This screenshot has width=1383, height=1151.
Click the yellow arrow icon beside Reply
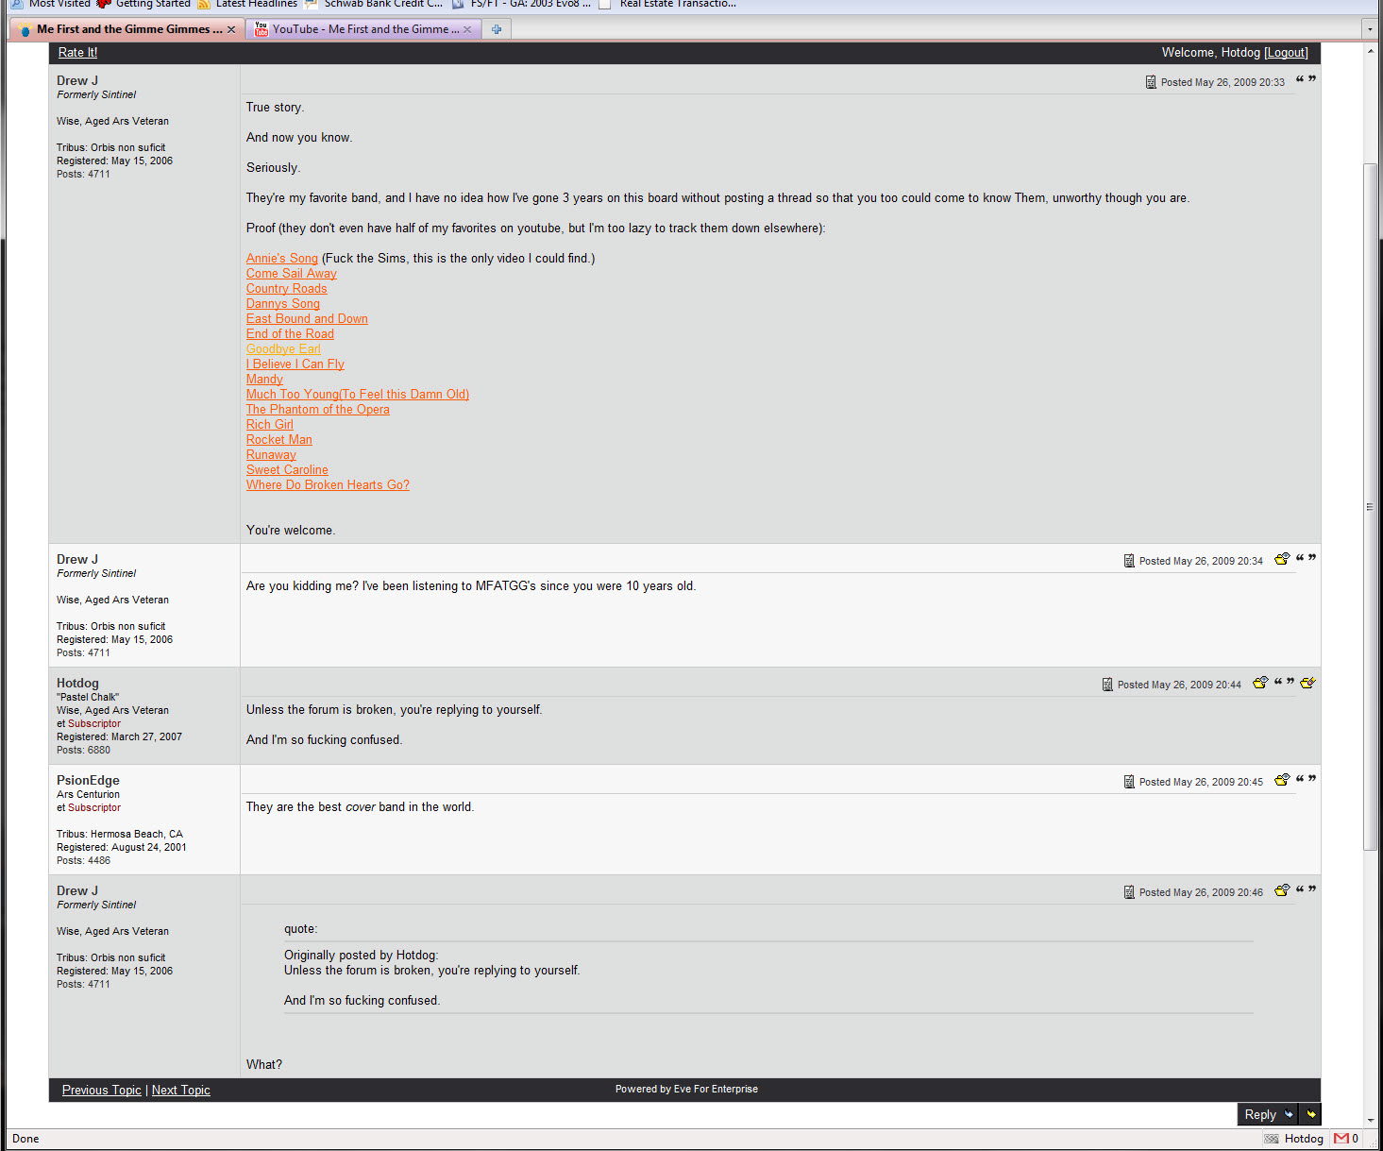click(x=1310, y=1114)
